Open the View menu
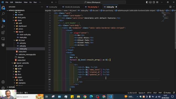Image resolution: width=176 pixels, height=99 pixels. pyautogui.click(x=26, y=2)
